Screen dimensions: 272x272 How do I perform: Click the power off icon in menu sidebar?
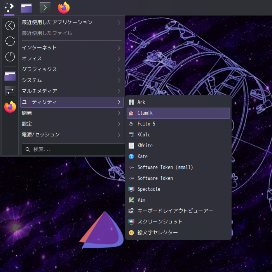click(x=10, y=57)
